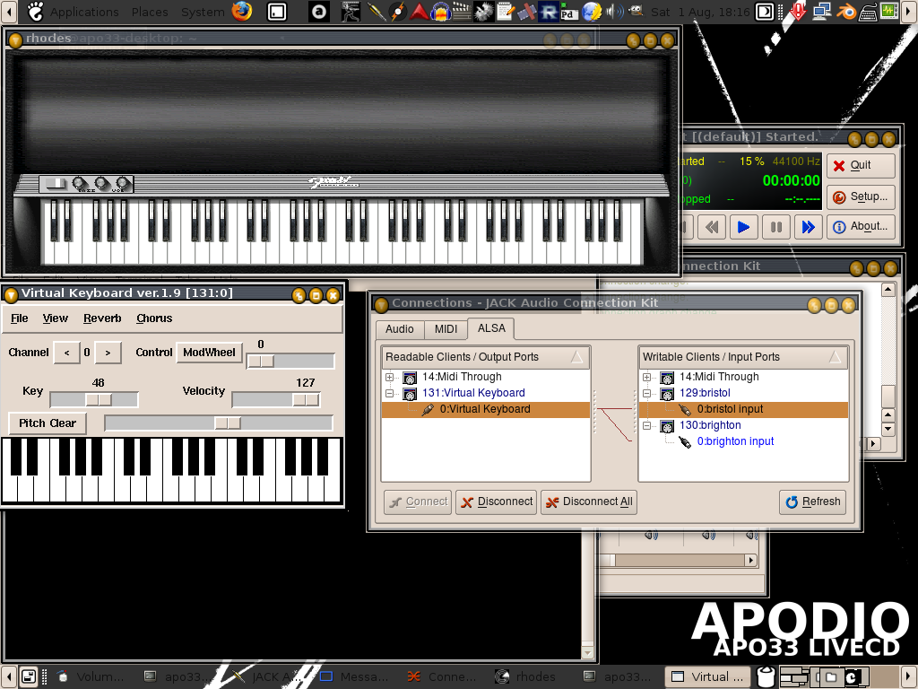Expand 14:Midi Through in Writable Clients
Image resolution: width=918 pixels, height=689 pixels.
coord(647,378)
